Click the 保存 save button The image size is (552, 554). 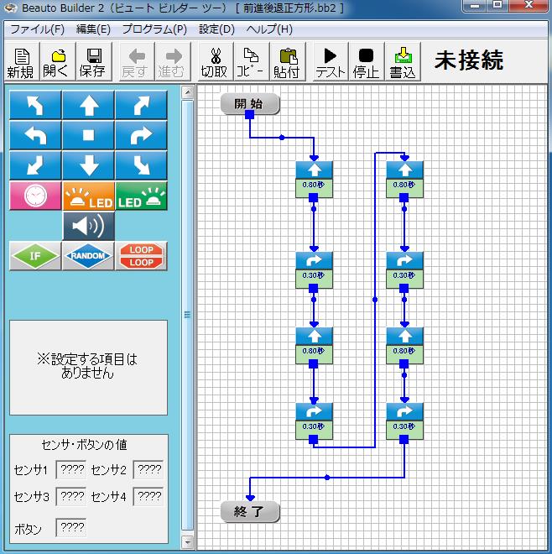tap(93, 63)
